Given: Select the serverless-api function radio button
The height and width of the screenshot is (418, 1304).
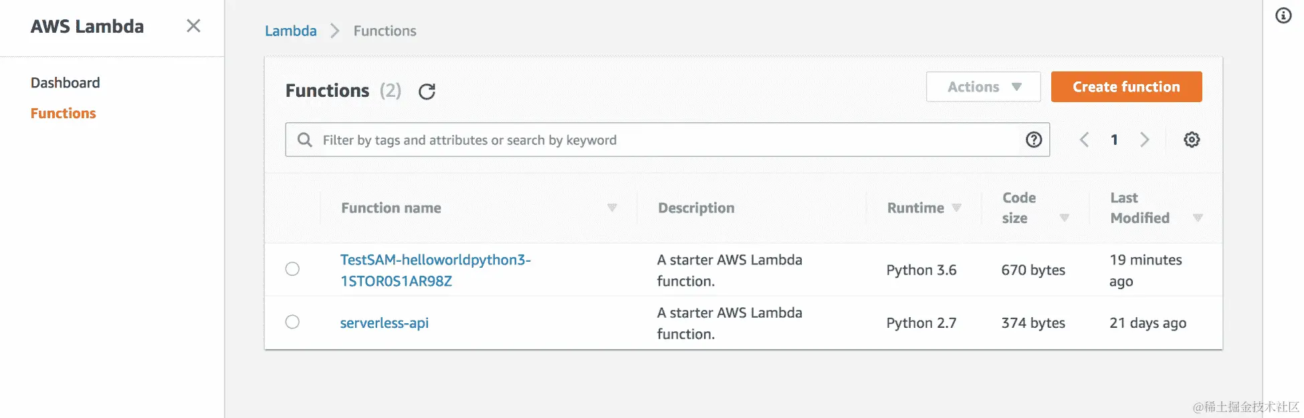Looking at the screenshot, I should click(292, 322).
